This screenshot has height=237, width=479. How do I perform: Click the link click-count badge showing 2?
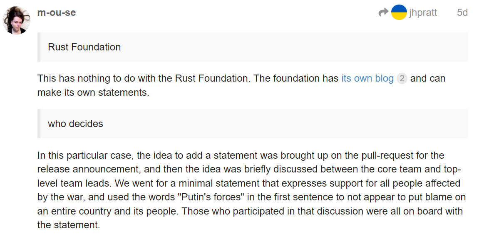[402, 79]
